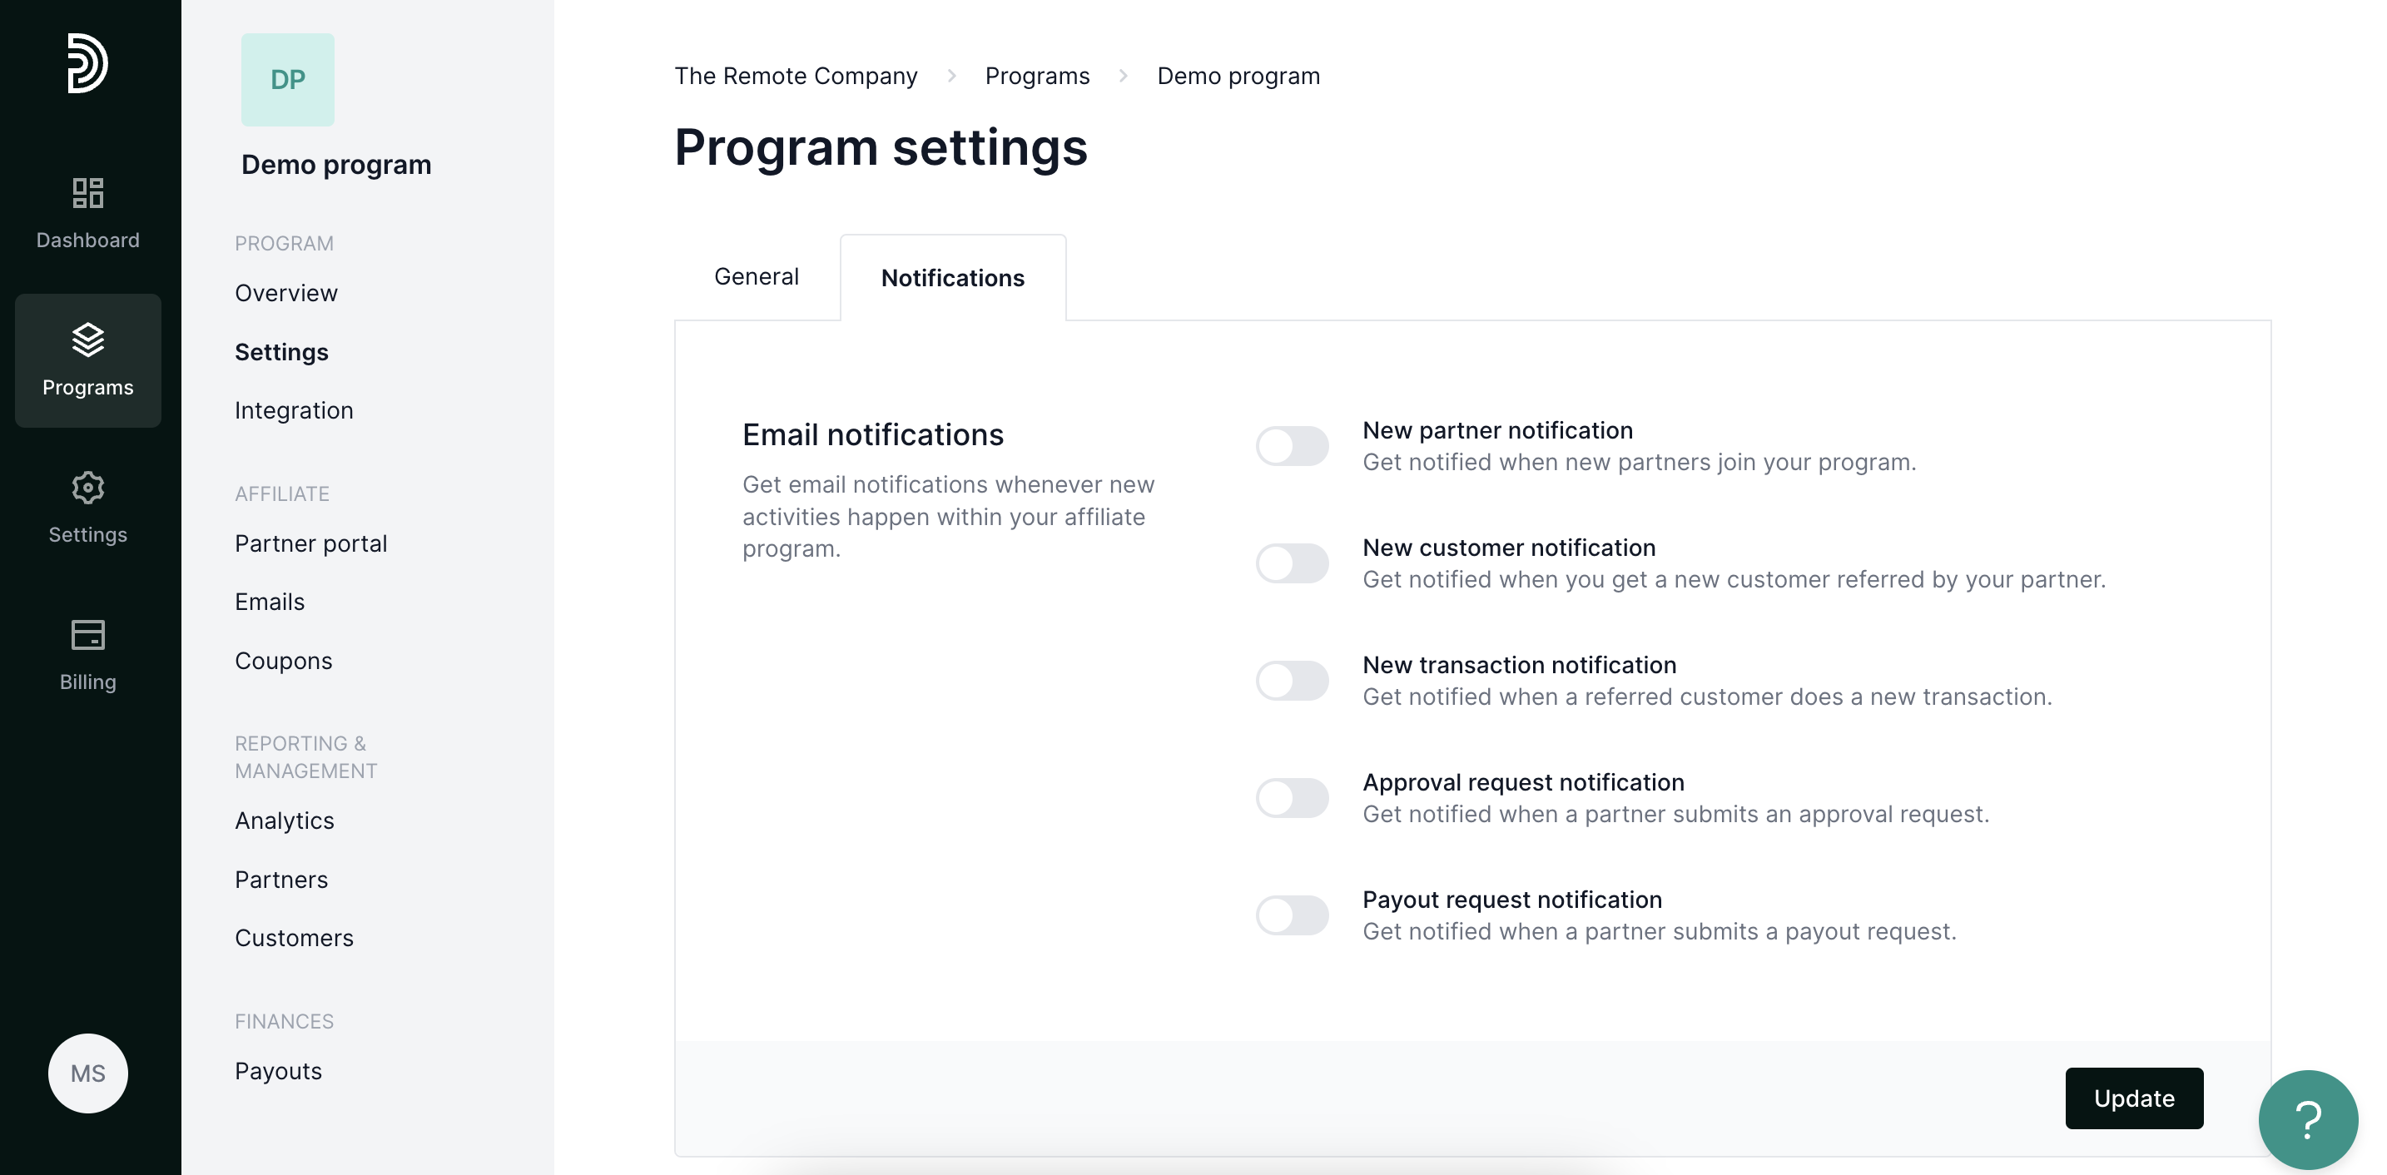Click Demo program breadcrumb

[1238, 76]
